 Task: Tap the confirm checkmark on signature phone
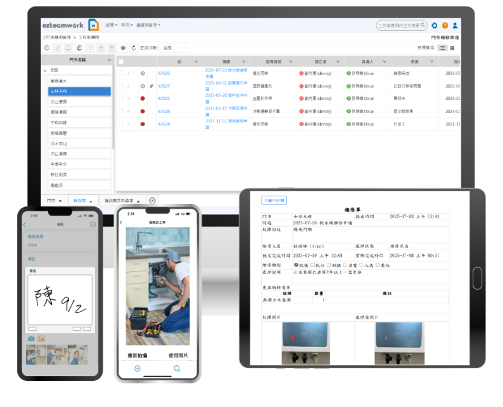tap(93, 224)
